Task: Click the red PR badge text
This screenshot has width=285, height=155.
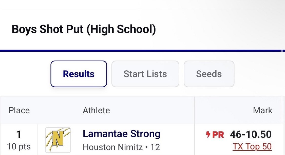Action: point(218,135)
